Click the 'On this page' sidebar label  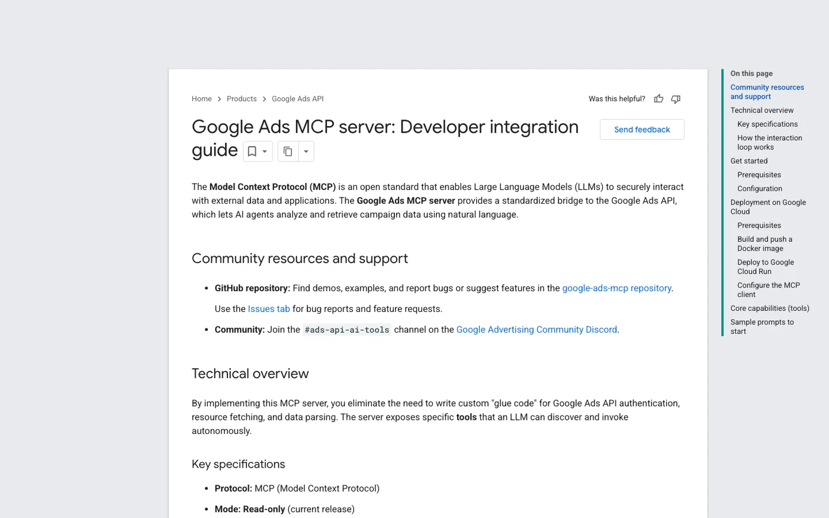pos(751,73)
